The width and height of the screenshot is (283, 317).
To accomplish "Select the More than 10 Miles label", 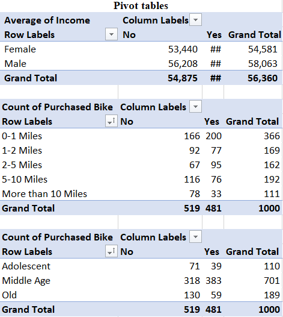I will click(x=44, y=193).
